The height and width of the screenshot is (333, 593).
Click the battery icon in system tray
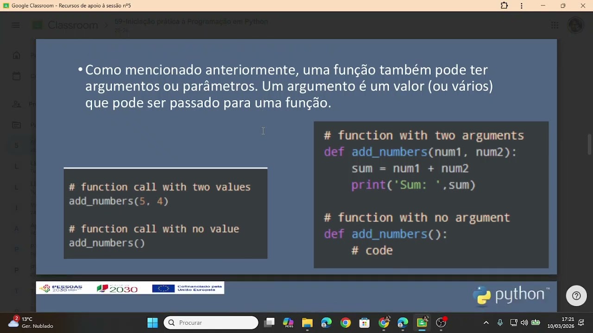[x=536, y=322]
